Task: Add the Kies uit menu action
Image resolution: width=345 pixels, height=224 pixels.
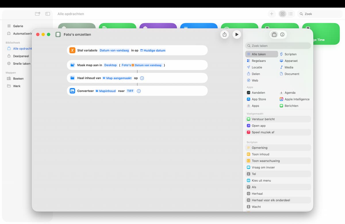Action: (278, 180)
